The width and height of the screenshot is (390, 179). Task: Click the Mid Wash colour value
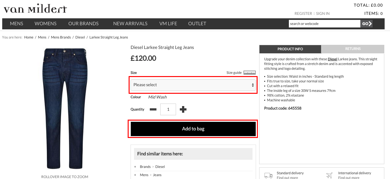pyautogui.click(x=157, y=97)
